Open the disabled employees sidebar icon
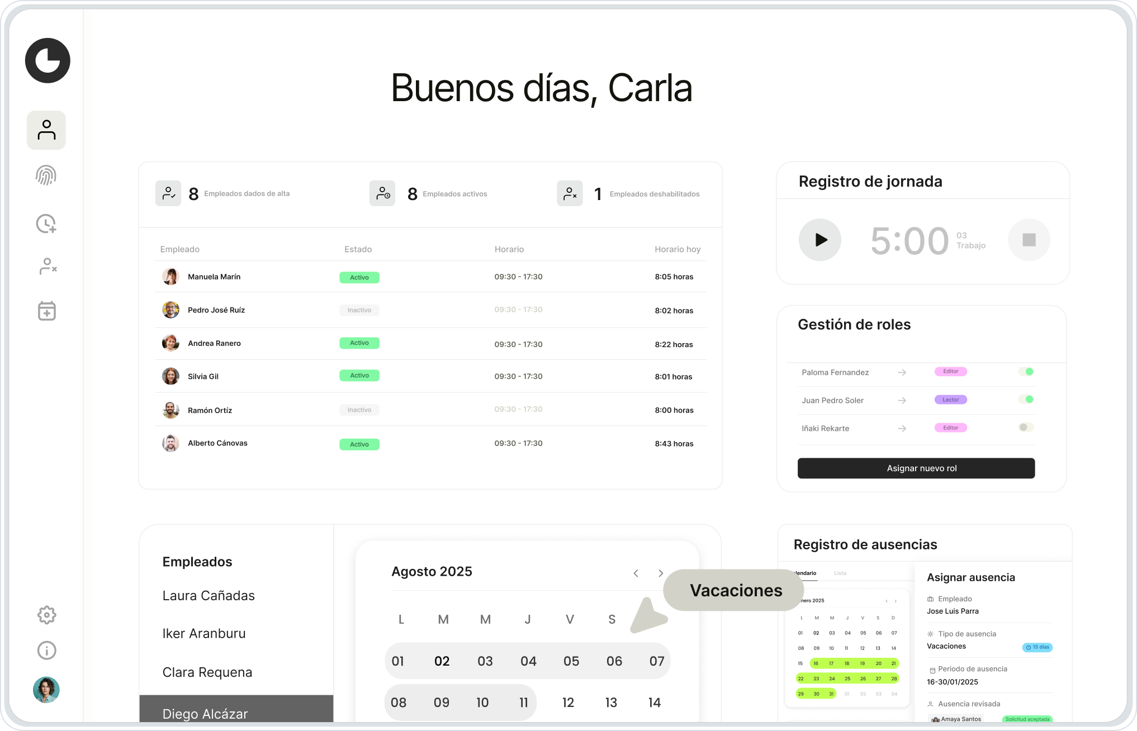1137x731 pixels. [x=48, y=267]
